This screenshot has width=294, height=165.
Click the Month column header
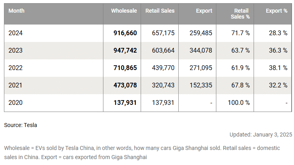coord(16,11)
